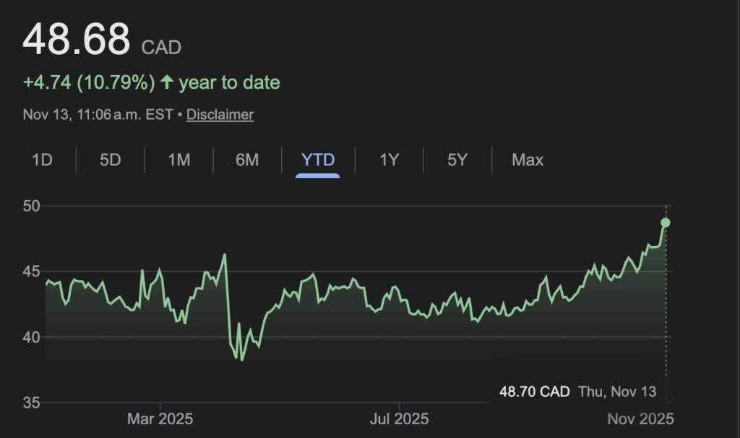Click the large 48.68 price heading
The height and width of the screenshot is (438, 740).
click(x=76, y=39)
